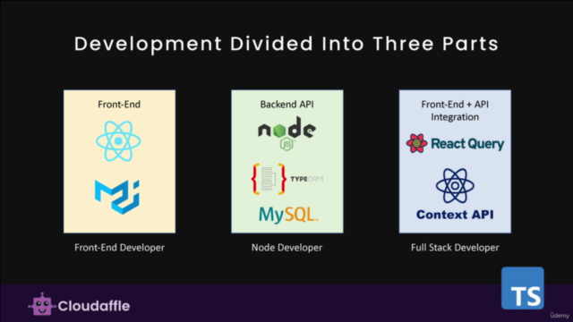
Task: Click the "Full Stack Developer" caption
Action: [x=455, y=248]
